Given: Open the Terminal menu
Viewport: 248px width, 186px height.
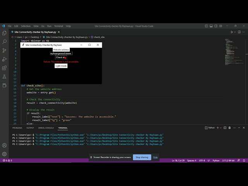Looking at the screenshot, I should 59,26.
